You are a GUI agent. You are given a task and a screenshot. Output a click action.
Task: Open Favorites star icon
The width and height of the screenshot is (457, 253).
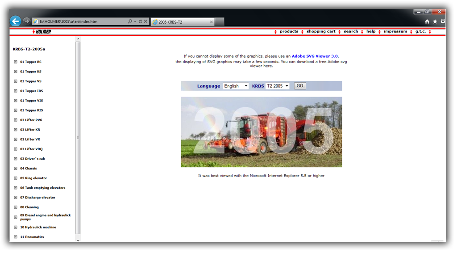click(435, 21)
